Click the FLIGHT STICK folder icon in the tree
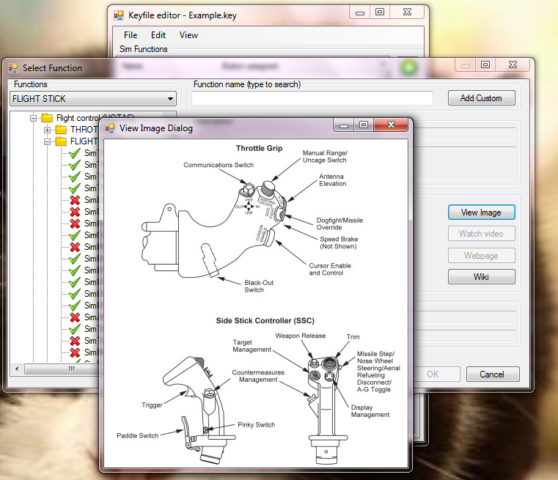 pyautogui.click(x=61, y=141)
